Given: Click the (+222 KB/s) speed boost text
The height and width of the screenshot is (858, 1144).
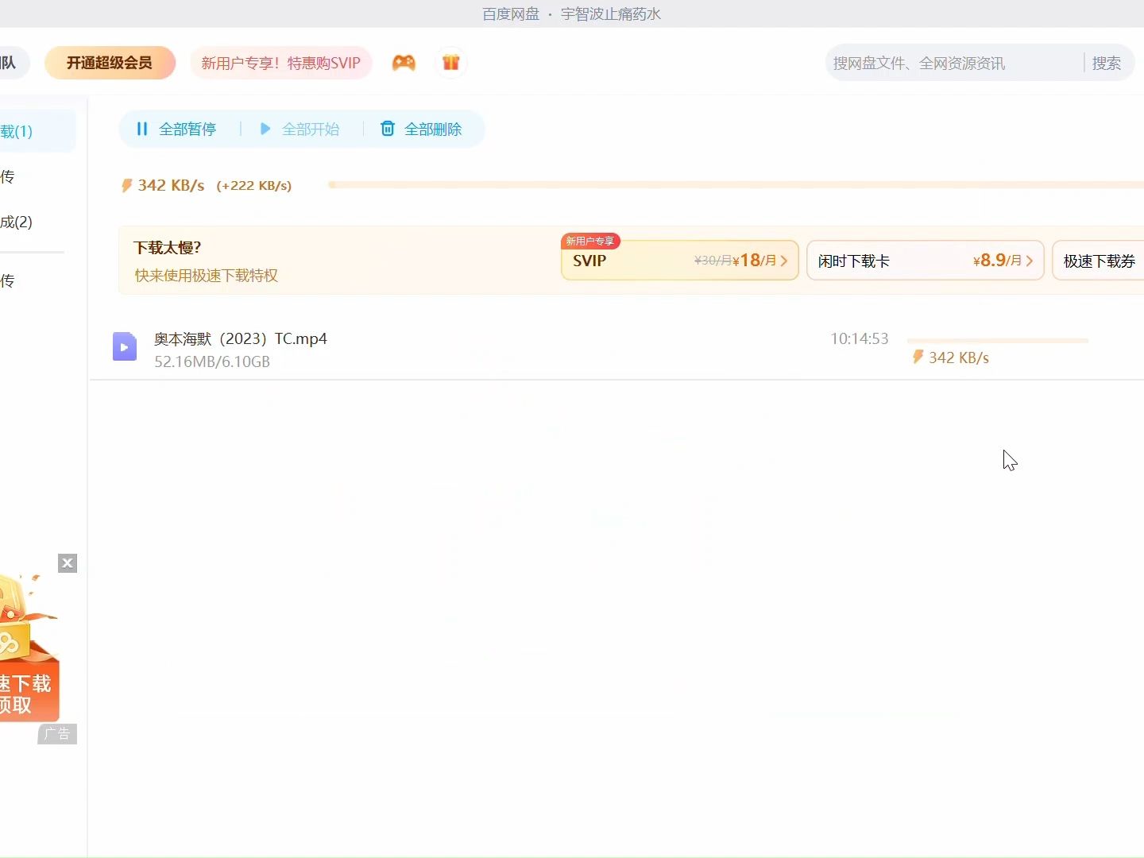Looking at the screenshot, I should tap(254, 186).
